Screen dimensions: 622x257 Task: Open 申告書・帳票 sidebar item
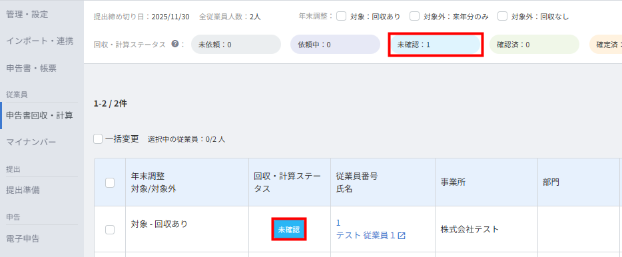[31, 68]
